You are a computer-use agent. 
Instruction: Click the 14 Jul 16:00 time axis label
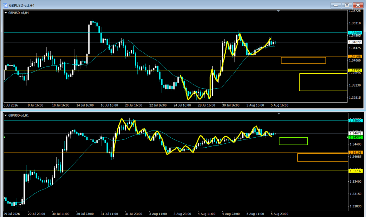pyautogui.click(x=85, y=105)
